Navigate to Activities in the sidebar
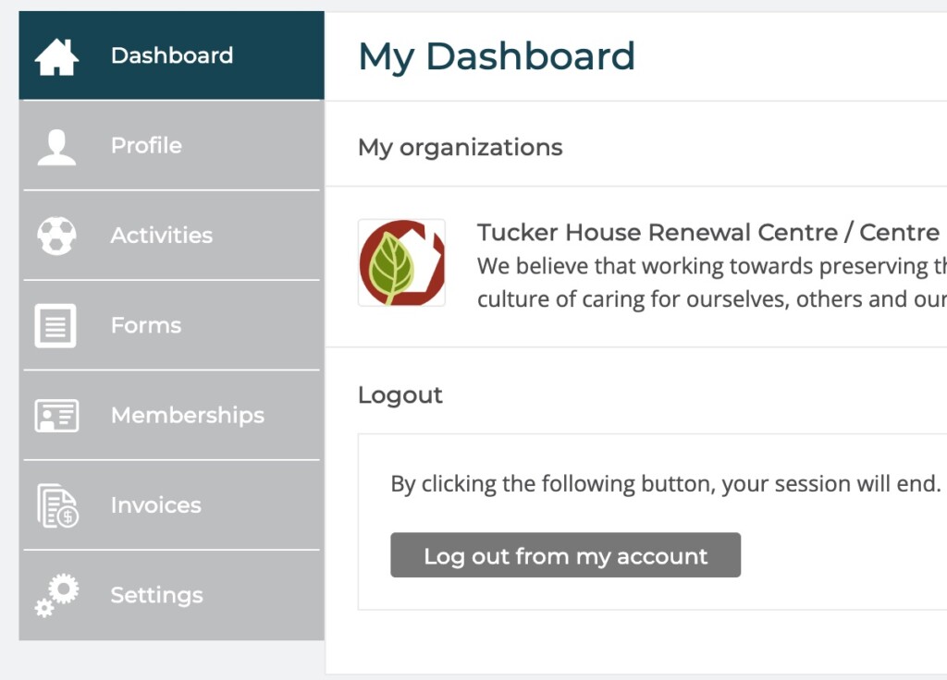 pyautogui.click(x=171, y=236)
